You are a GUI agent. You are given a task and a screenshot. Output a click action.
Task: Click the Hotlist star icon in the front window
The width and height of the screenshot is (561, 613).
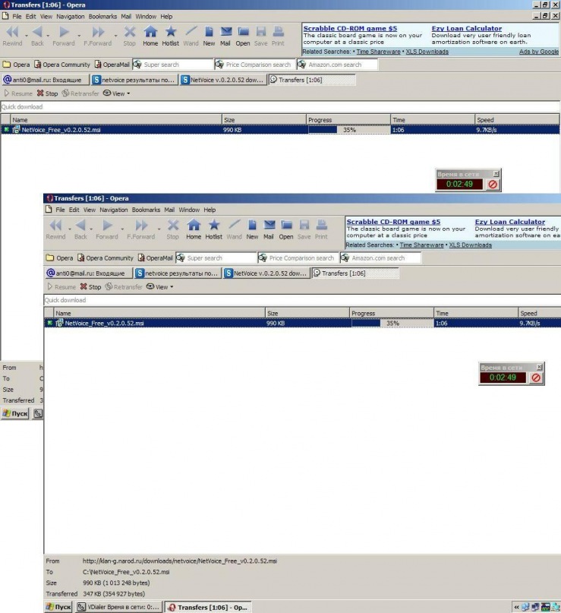(x=213, y=225)
